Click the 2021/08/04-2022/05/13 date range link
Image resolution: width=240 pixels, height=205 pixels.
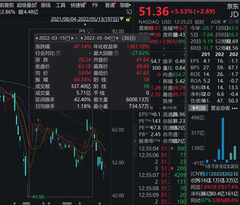[85, 19]
